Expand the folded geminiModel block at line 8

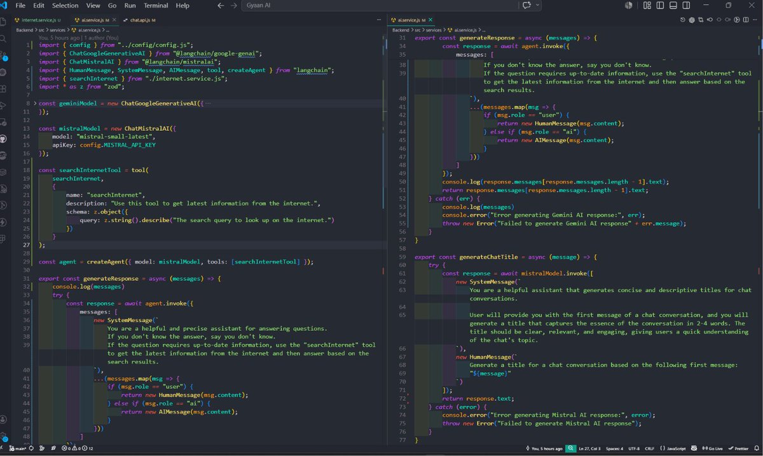34,102
